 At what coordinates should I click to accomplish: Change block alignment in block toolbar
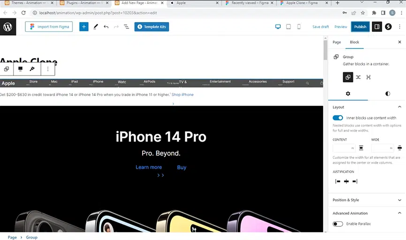tap(20, 69)
